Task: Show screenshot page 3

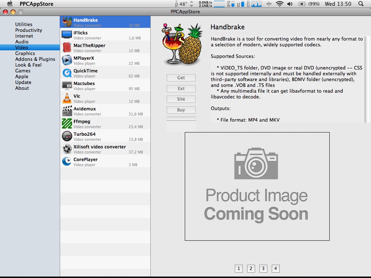Action: 263,269
